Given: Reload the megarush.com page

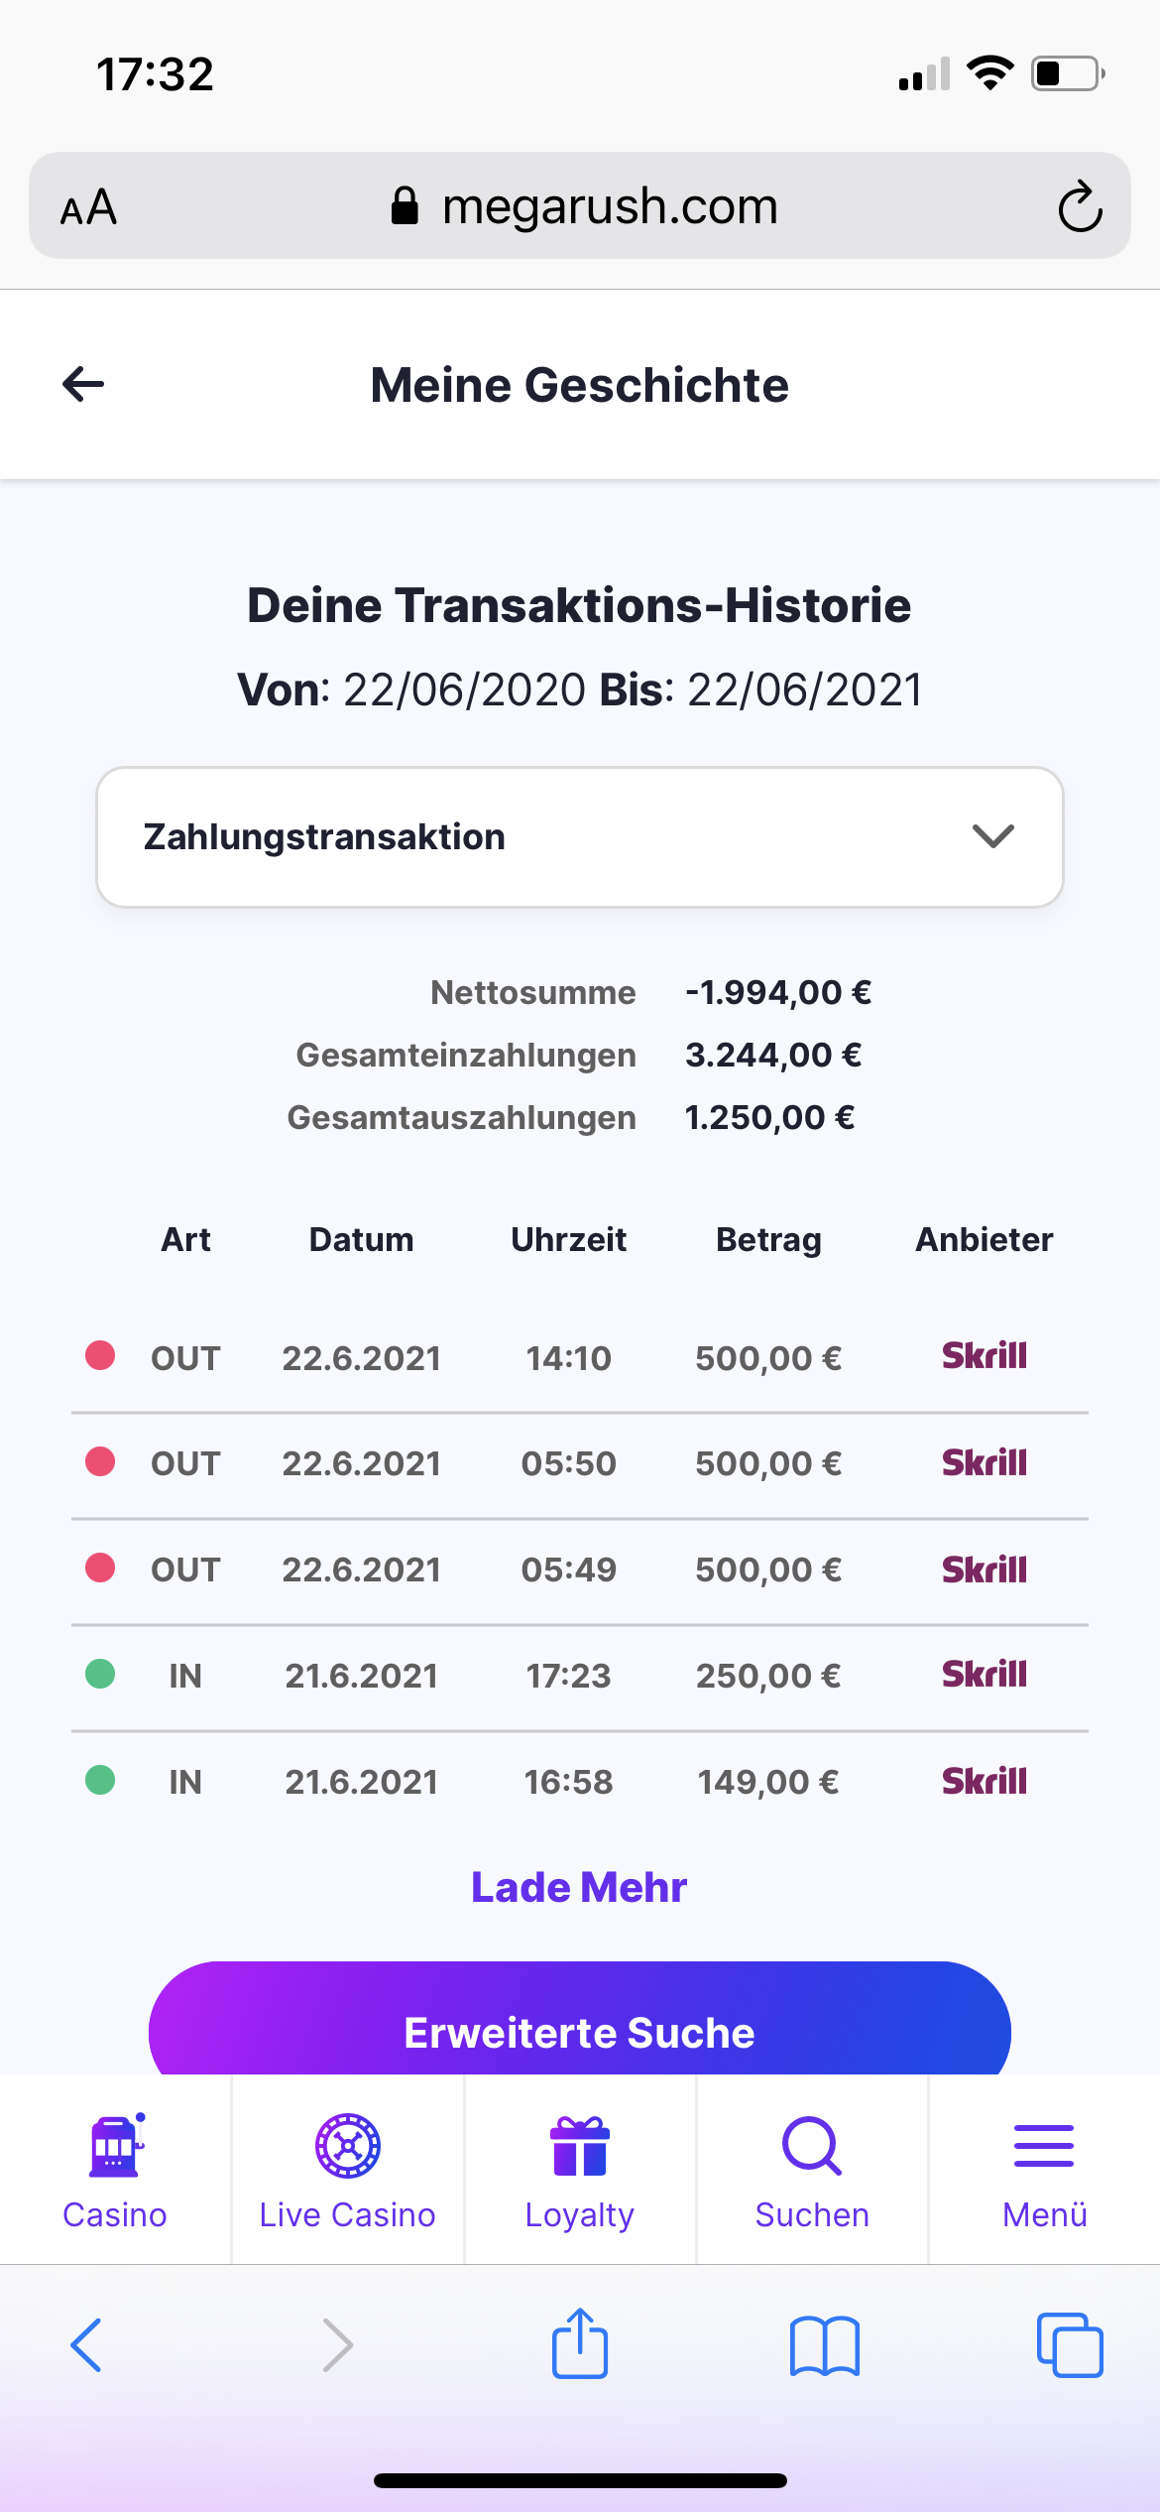Looking at the screenshot, I should coord(1079,206).
